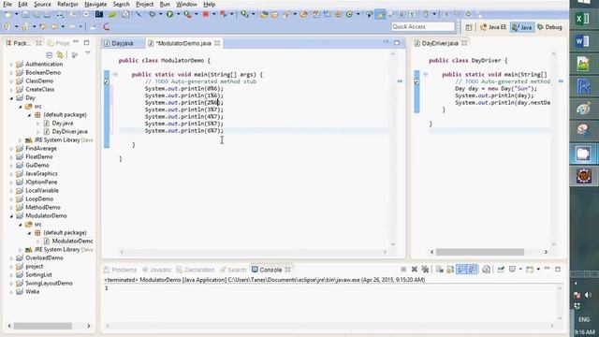This screenshot has width=599, height=337.
Task: Click Remove Launch X icon in Console
Action: [x=414, y=270]
